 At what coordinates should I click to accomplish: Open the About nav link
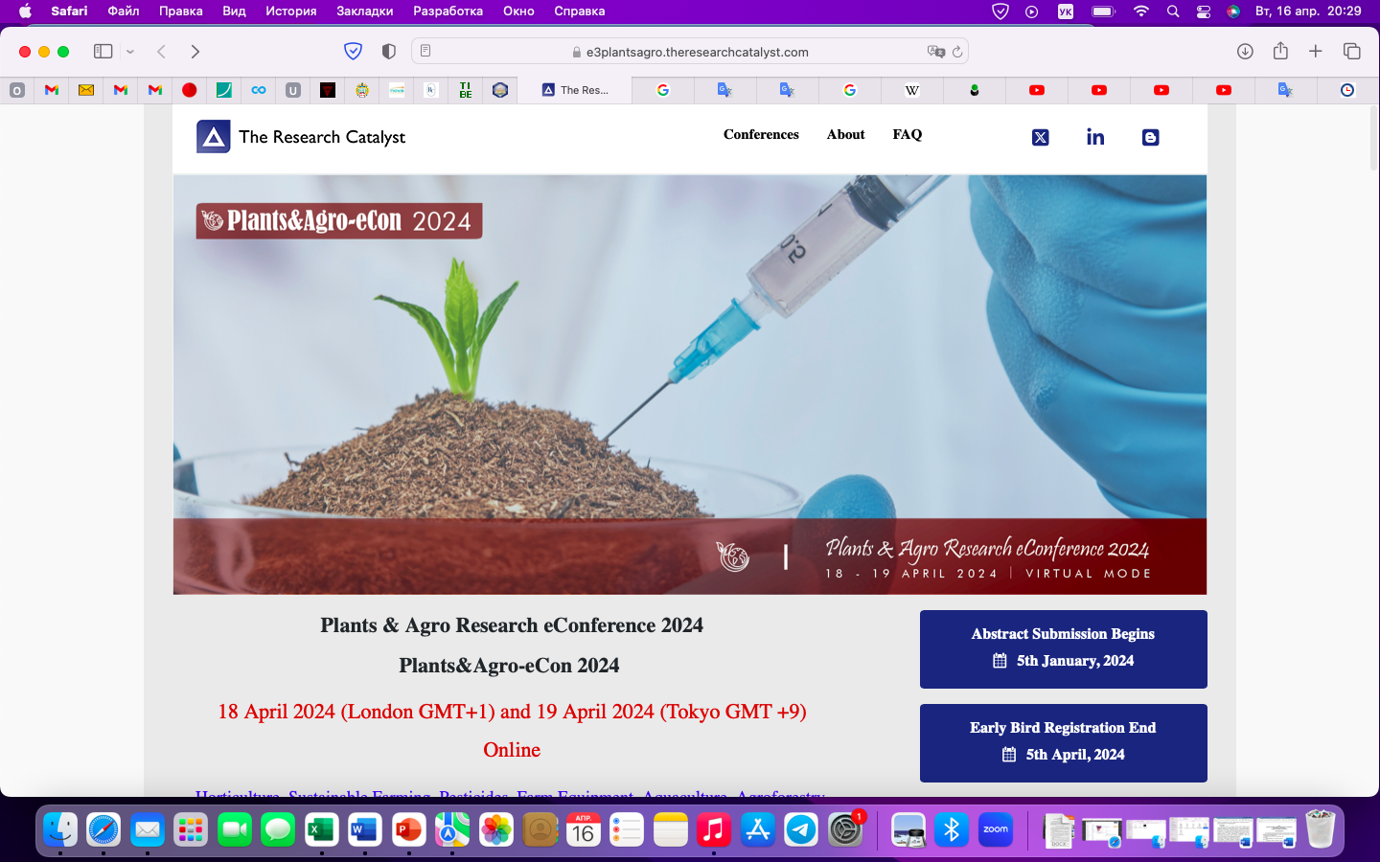pos(846,135)
